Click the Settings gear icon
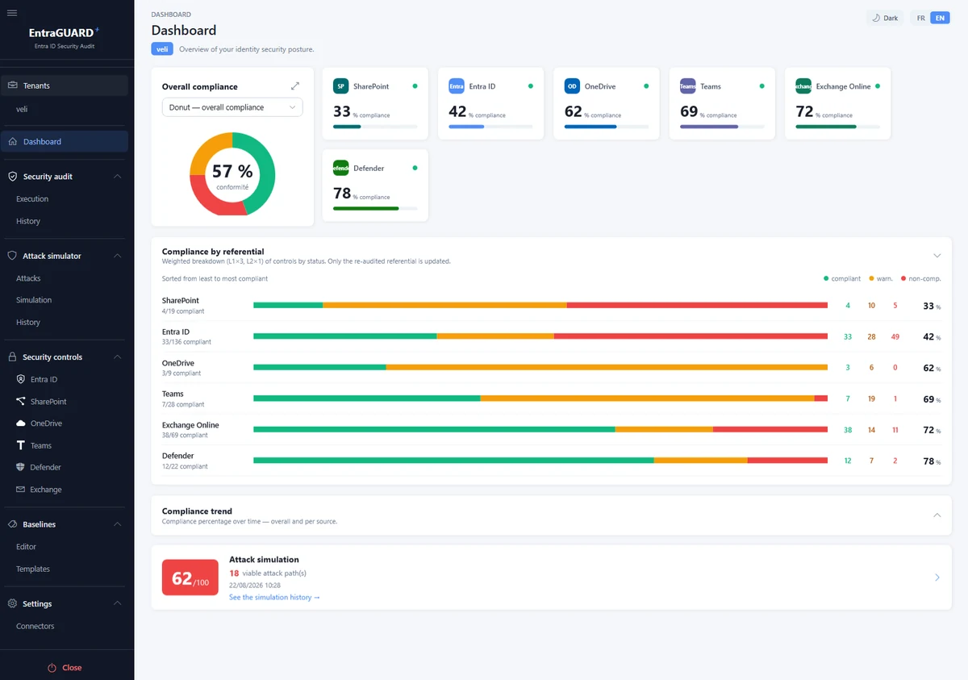Image resolution: width=968 pixels, height=680 pixels. [x=12, y=604]
